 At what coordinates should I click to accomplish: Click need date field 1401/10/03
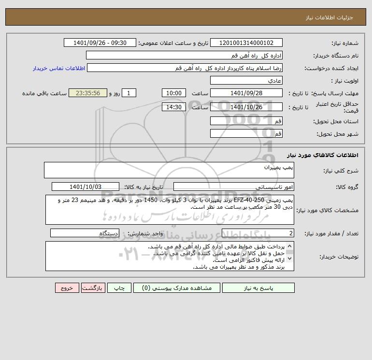86,187
